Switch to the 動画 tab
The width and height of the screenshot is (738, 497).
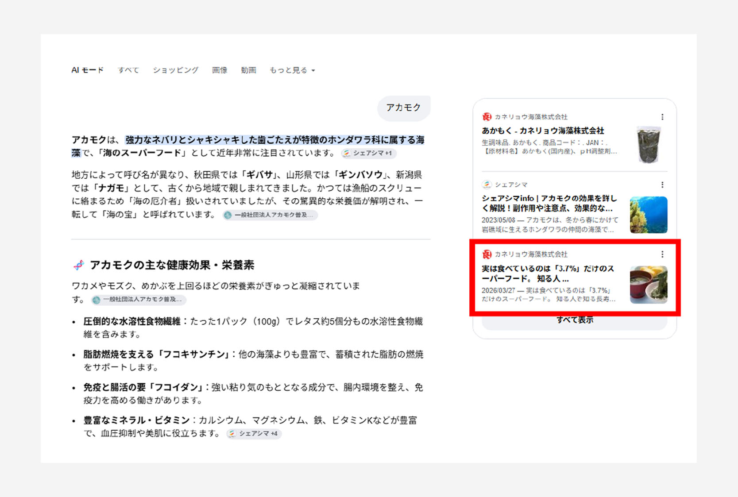point(248,70)
